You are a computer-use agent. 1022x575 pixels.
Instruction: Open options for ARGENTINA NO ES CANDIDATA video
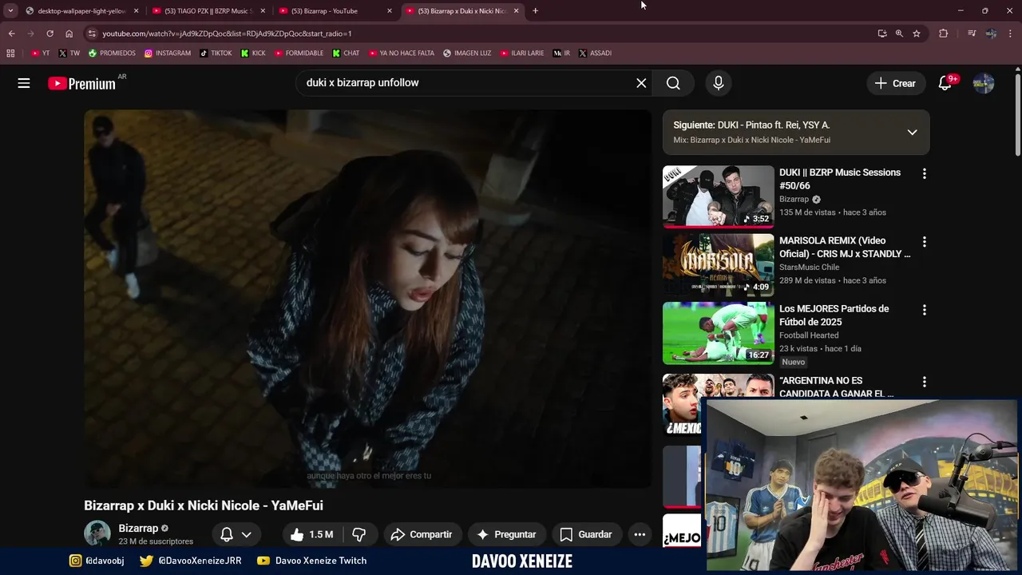[x=925, y=382]
